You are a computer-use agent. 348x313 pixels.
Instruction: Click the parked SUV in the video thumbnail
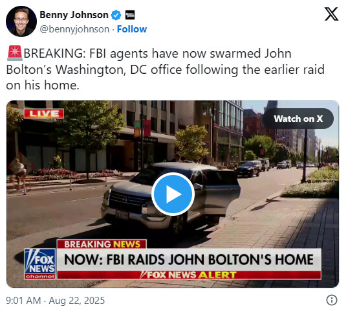pyautogui.click(x=171, y=197)
